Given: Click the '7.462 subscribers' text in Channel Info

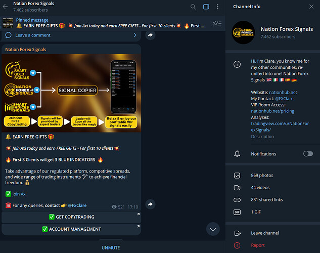Looking at the screenshot, I should tap(278, 37).
